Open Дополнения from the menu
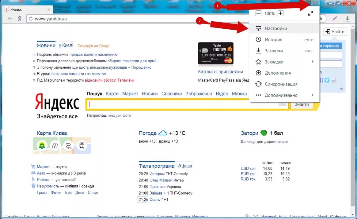The image size is (357, 219). [x=284, y=73]
